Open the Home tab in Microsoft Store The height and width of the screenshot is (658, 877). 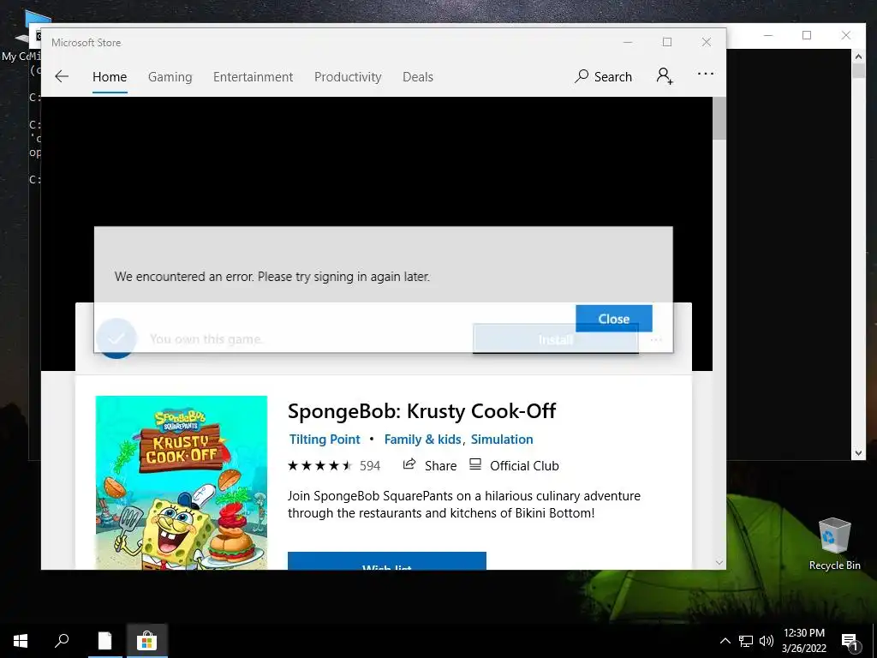click(x=110, y=76)
